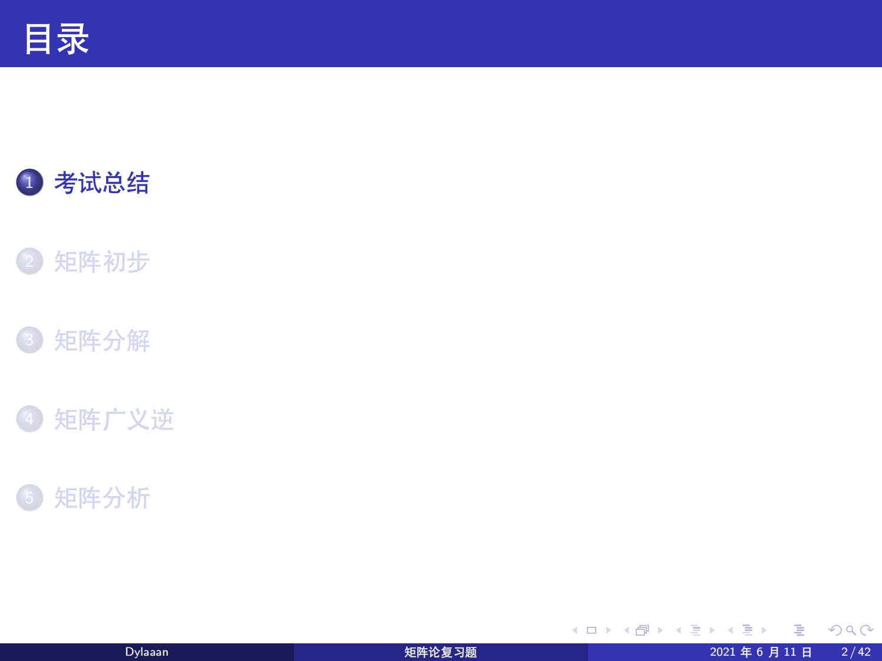Click the slide rectangle navigation icon
This screenshot has height=661, width=882.
point(592,630)
